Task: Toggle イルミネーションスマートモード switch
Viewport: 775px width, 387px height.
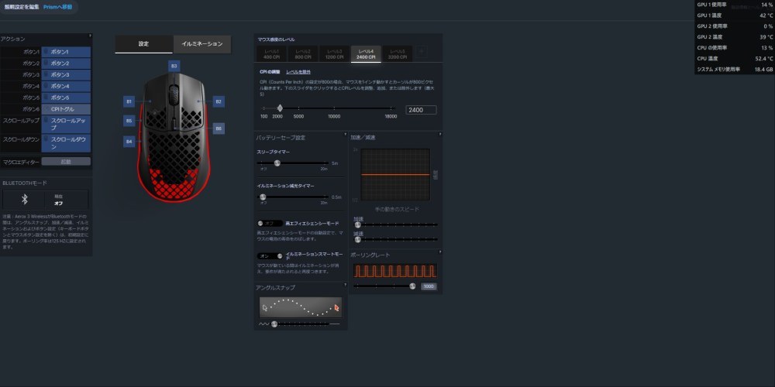Action: point(270,255)
